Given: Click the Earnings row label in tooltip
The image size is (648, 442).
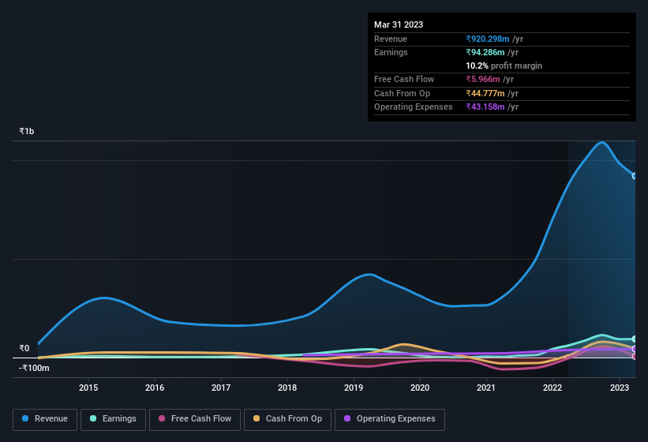Looking at the screenshot, I should click(391, 52).
